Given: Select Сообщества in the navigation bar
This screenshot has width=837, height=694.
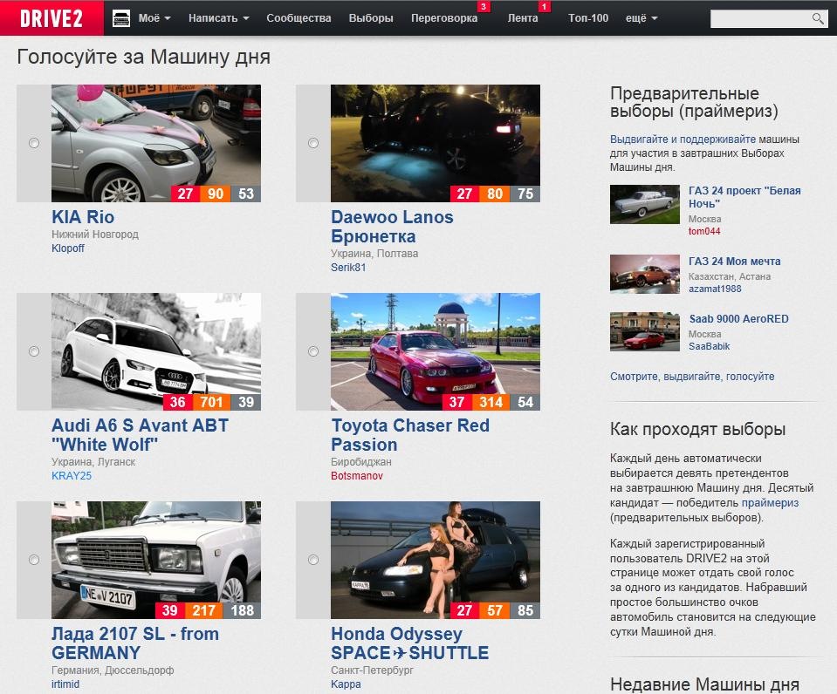Looking at the screenshot, I should 298,17.
